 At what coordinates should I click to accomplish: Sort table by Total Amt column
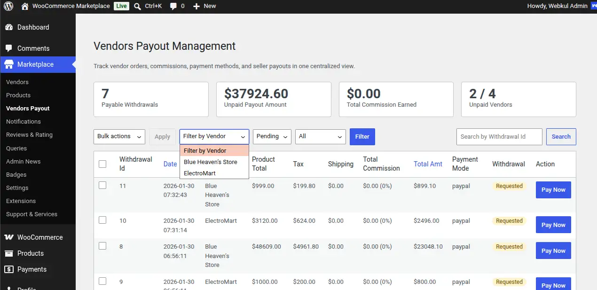pyautogui.click(x=428, y=164)
